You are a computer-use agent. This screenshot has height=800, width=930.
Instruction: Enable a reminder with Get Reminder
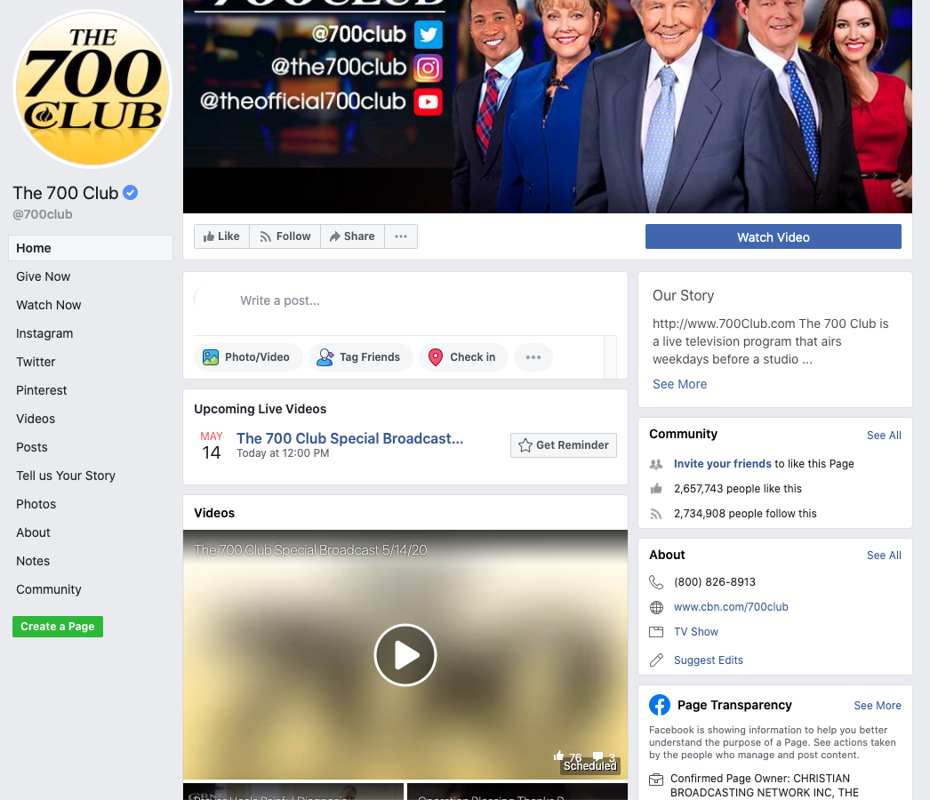point(563,445)
